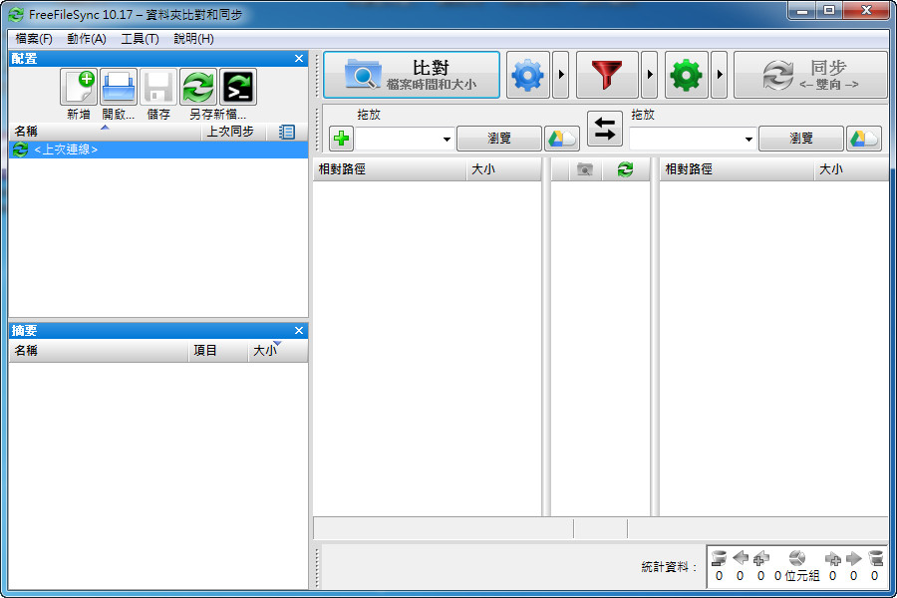Expand the sync settings arrow menu

pos(720,75)
